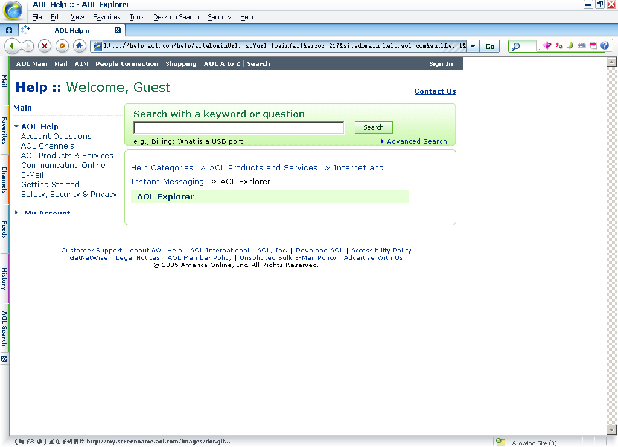The image size is (618, 447).
Task: Click the red percent-like toolbar icon
Action: click(x=559, y=46)
